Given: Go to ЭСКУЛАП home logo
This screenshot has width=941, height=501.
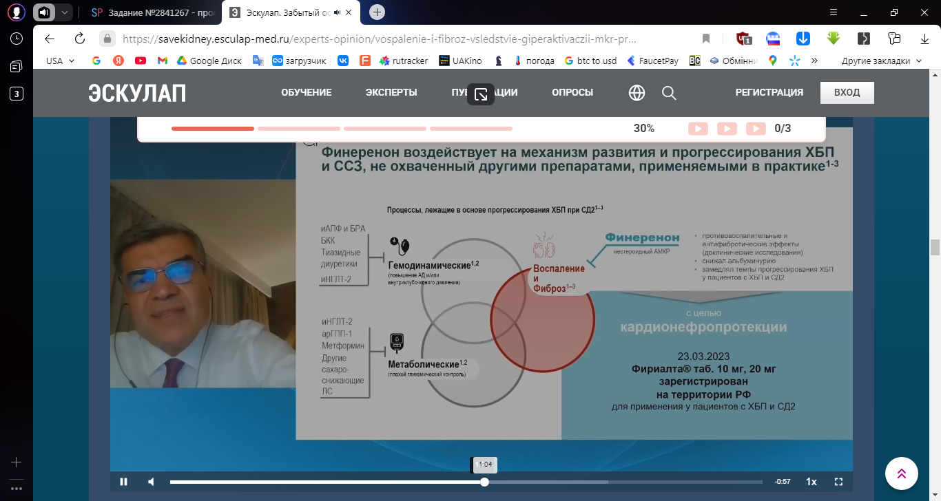Looking at the screenshot, I should tap(137, 93).
